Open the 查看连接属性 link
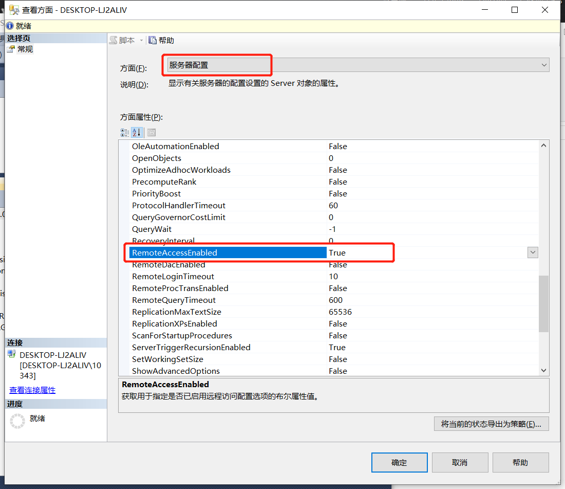This screenshot has width=565, height=489. tap(32, 390)
